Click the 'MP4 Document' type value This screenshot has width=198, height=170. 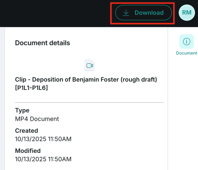click(x=37, y=119)
